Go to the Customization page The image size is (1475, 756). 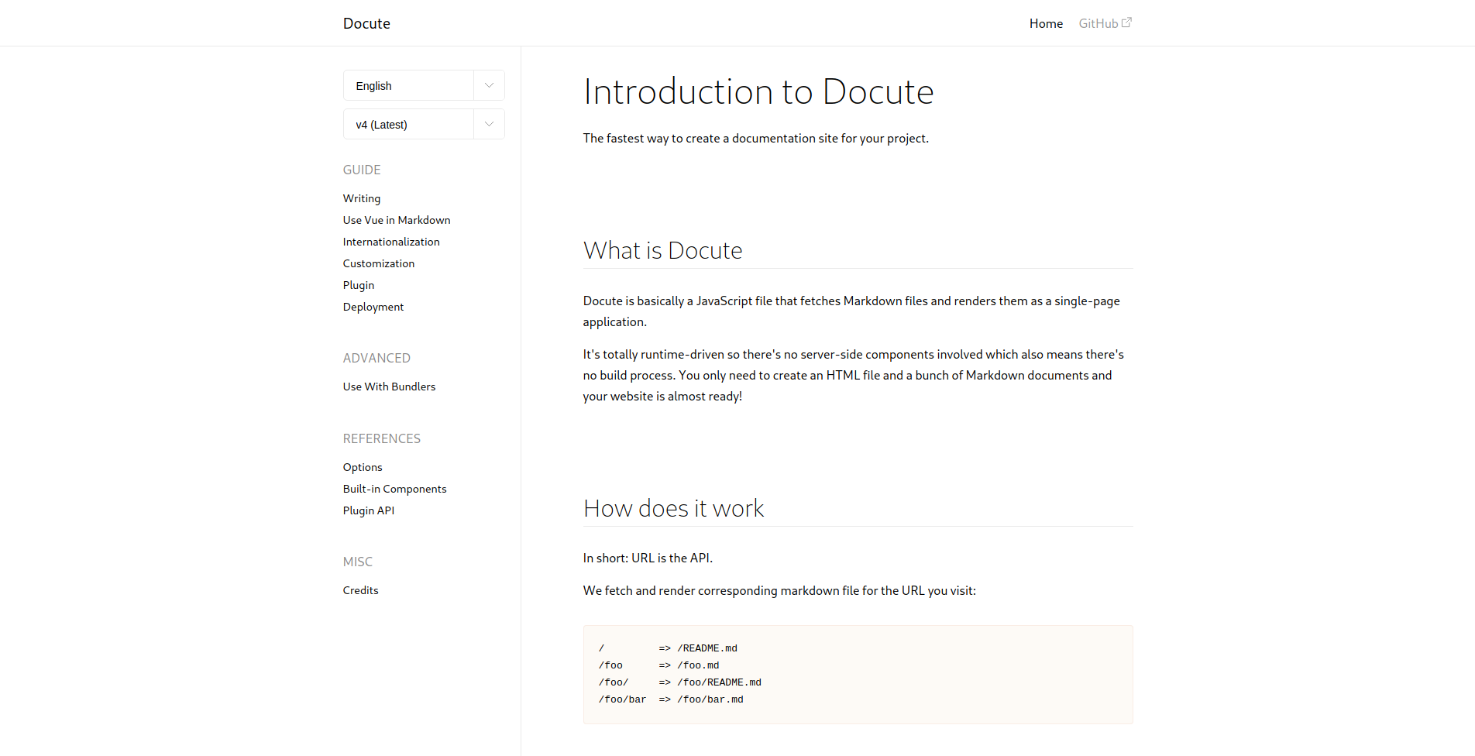click(x=379, y=263)
